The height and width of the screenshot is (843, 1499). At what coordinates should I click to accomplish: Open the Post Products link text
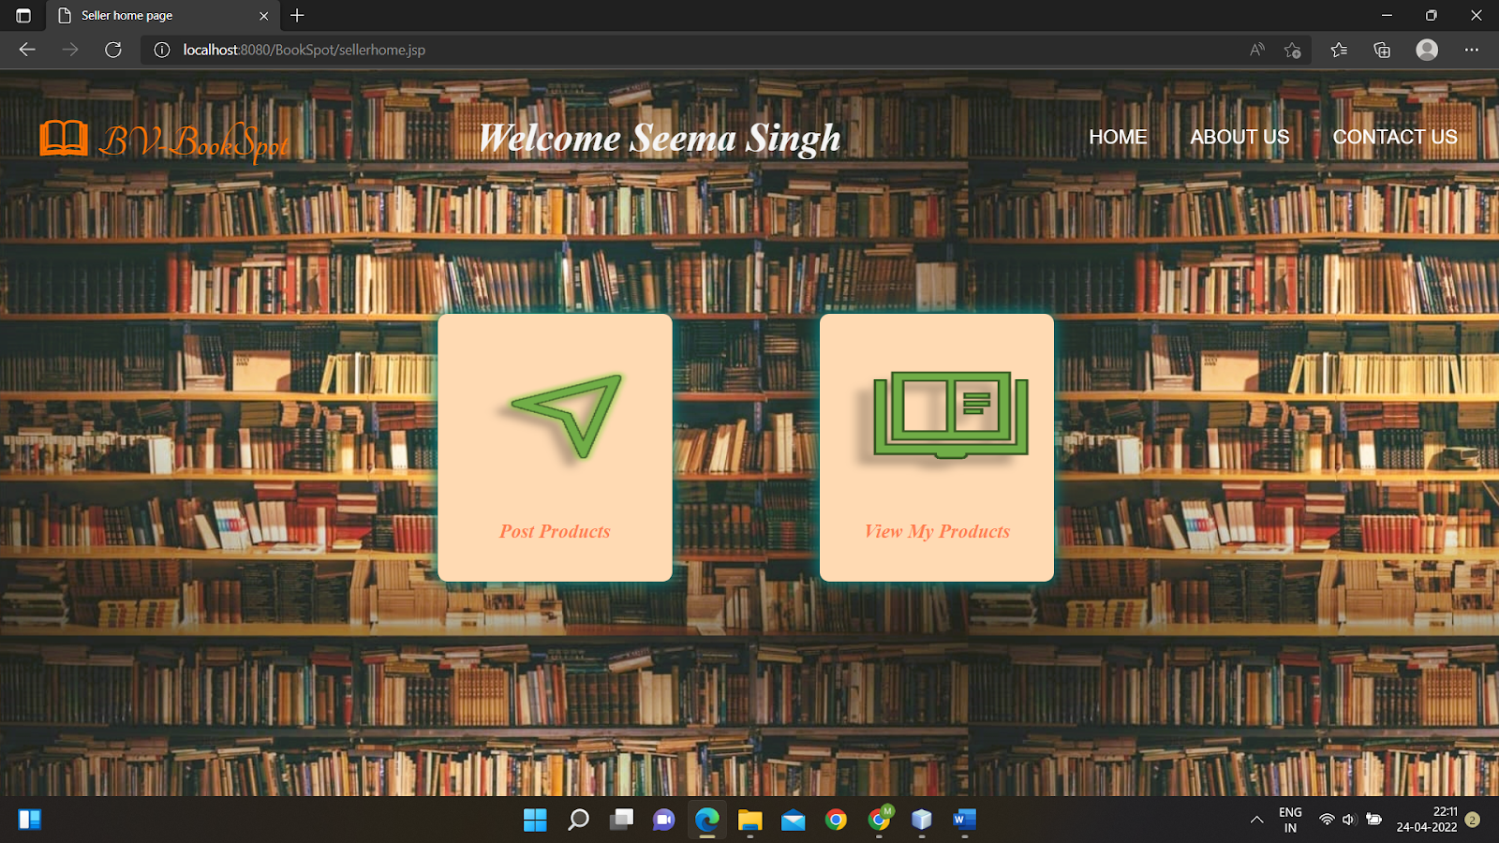555,531
